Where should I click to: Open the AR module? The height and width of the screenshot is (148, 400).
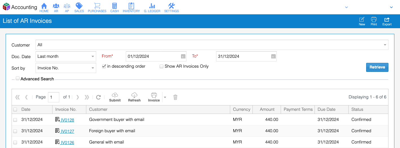point(56,8)
